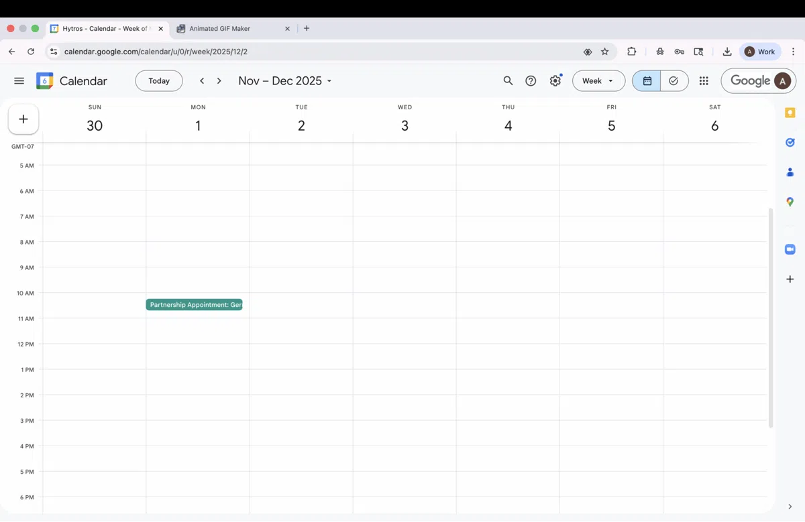Click the diamond icon in address bar
Viewport: 805px width, 522px height.
coord(587,52)
